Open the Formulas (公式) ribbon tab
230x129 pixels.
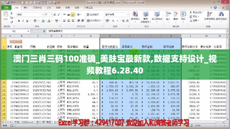tap(49, 8)
